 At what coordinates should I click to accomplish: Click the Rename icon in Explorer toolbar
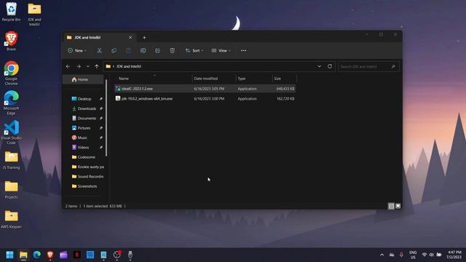(x=143, y=50)
